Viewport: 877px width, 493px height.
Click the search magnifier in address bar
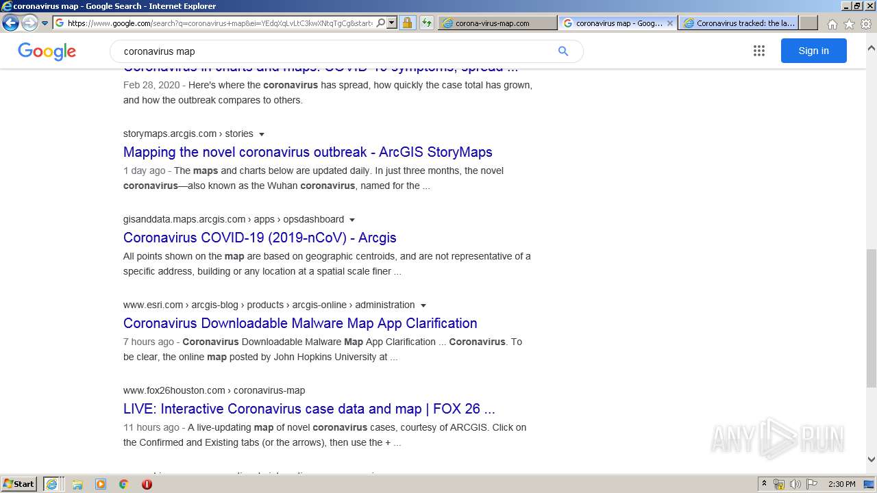click(381, 23)
